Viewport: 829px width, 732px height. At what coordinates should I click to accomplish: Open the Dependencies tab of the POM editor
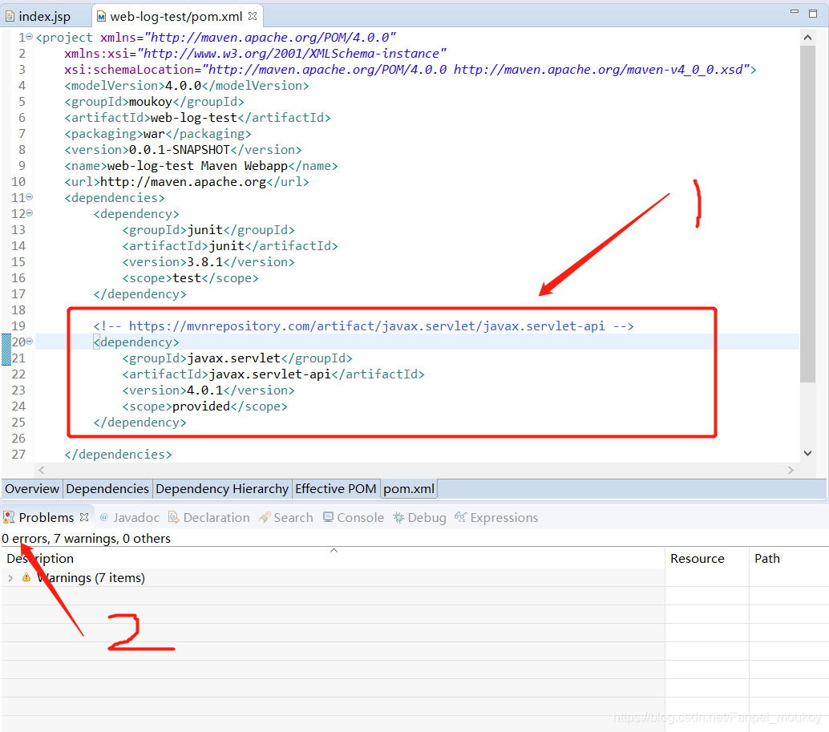(x=107, y=489)
